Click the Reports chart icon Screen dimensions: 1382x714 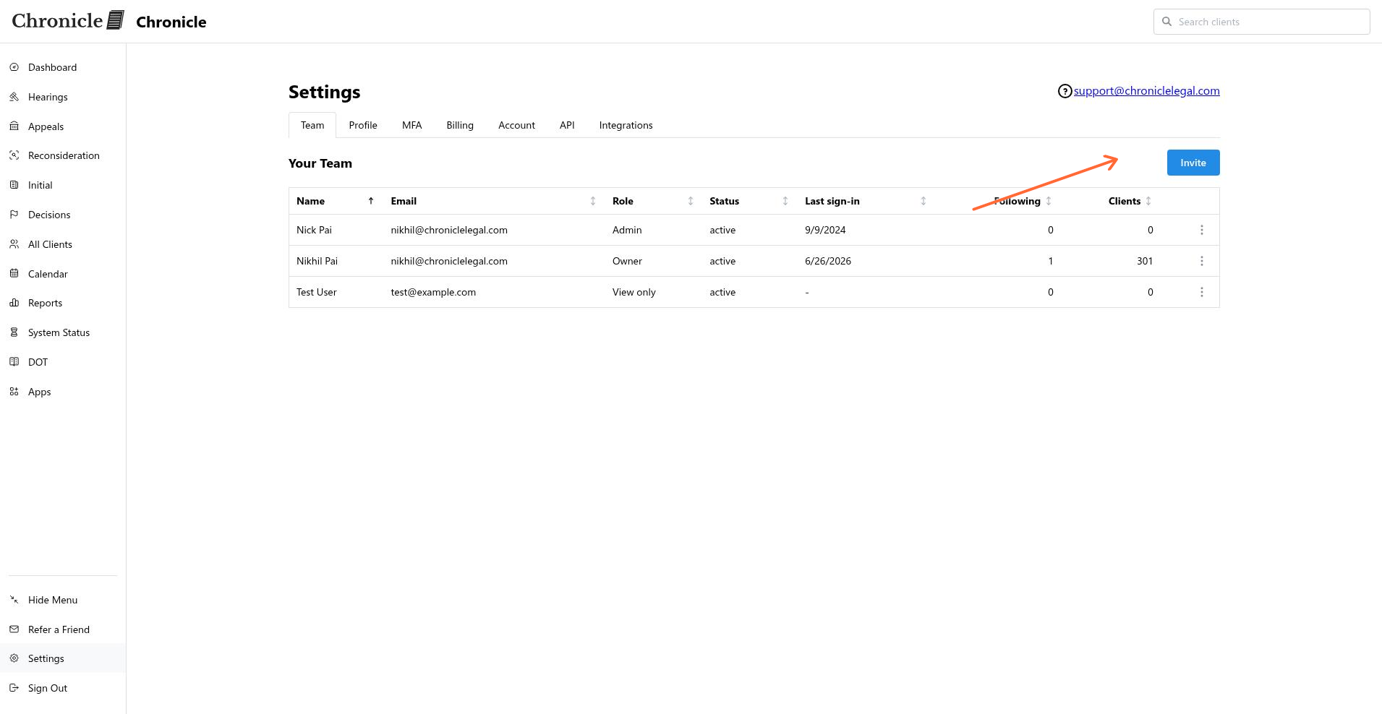coord(14,303)
